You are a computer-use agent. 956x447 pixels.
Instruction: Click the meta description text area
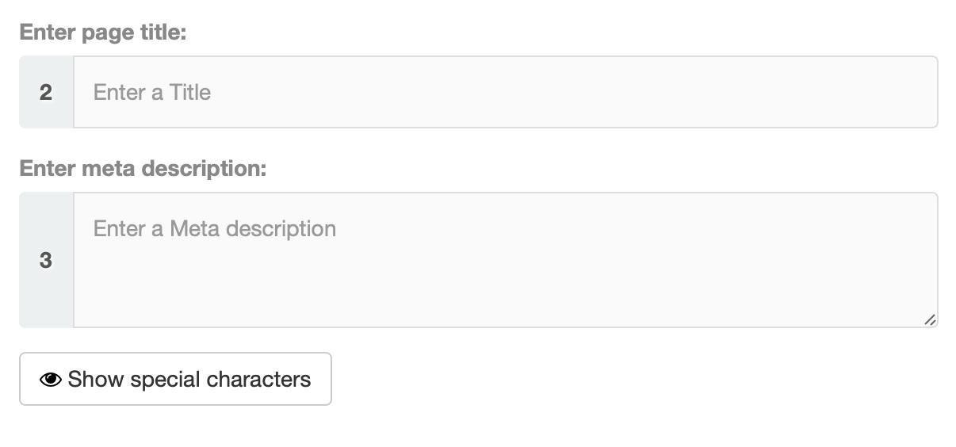point(505,260)
